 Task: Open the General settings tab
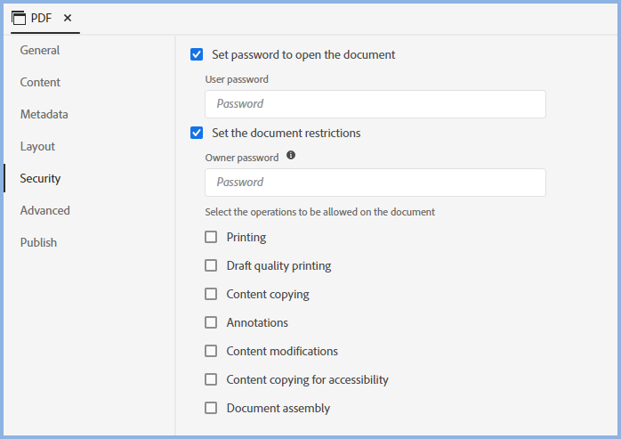point(40,50)
